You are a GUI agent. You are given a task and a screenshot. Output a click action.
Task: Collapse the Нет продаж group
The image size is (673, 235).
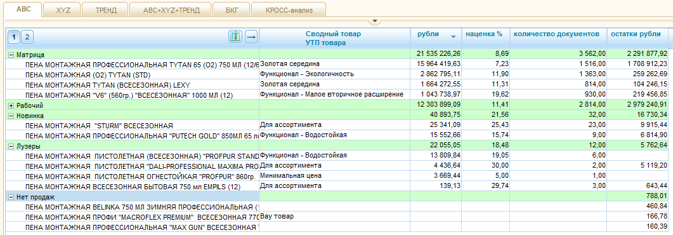11,197
